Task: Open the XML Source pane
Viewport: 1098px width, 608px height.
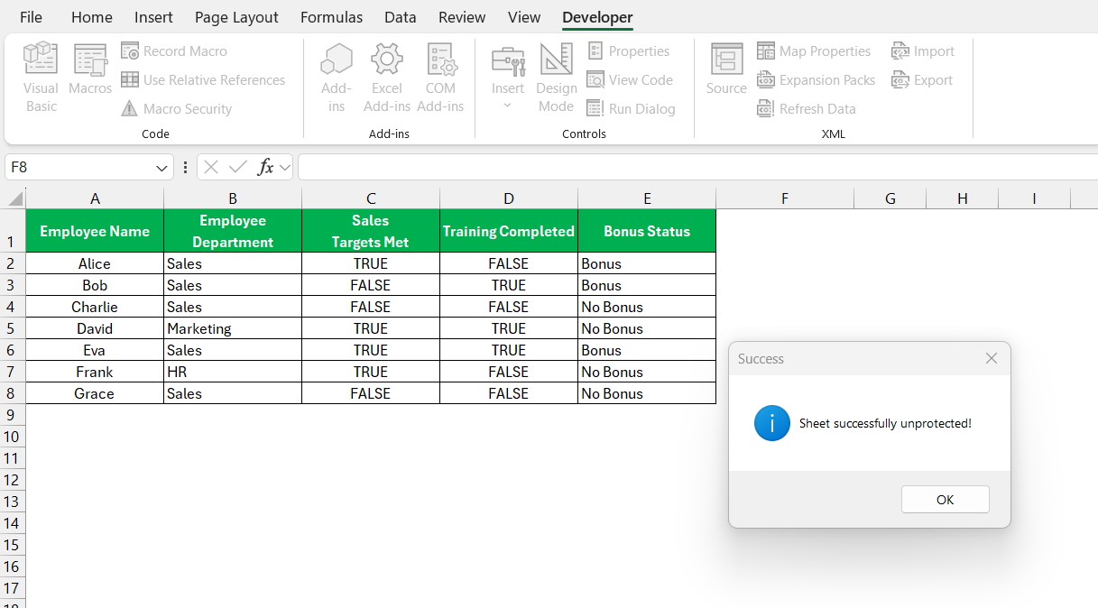Action: coord(726,70)
